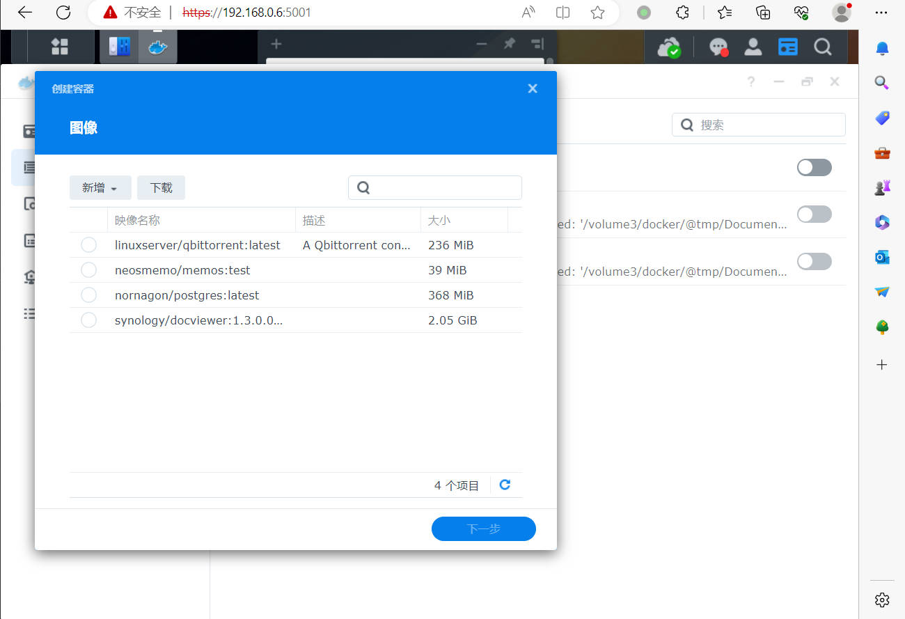
Task: Select the synology/docviewer image radio button
Action: coord(88,320)
